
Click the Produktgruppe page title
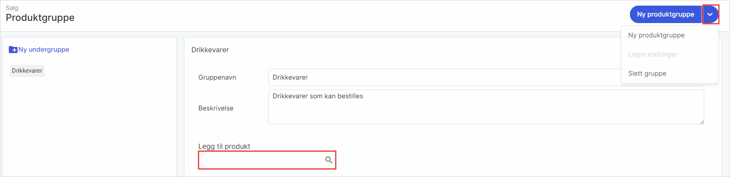(40, 18)
